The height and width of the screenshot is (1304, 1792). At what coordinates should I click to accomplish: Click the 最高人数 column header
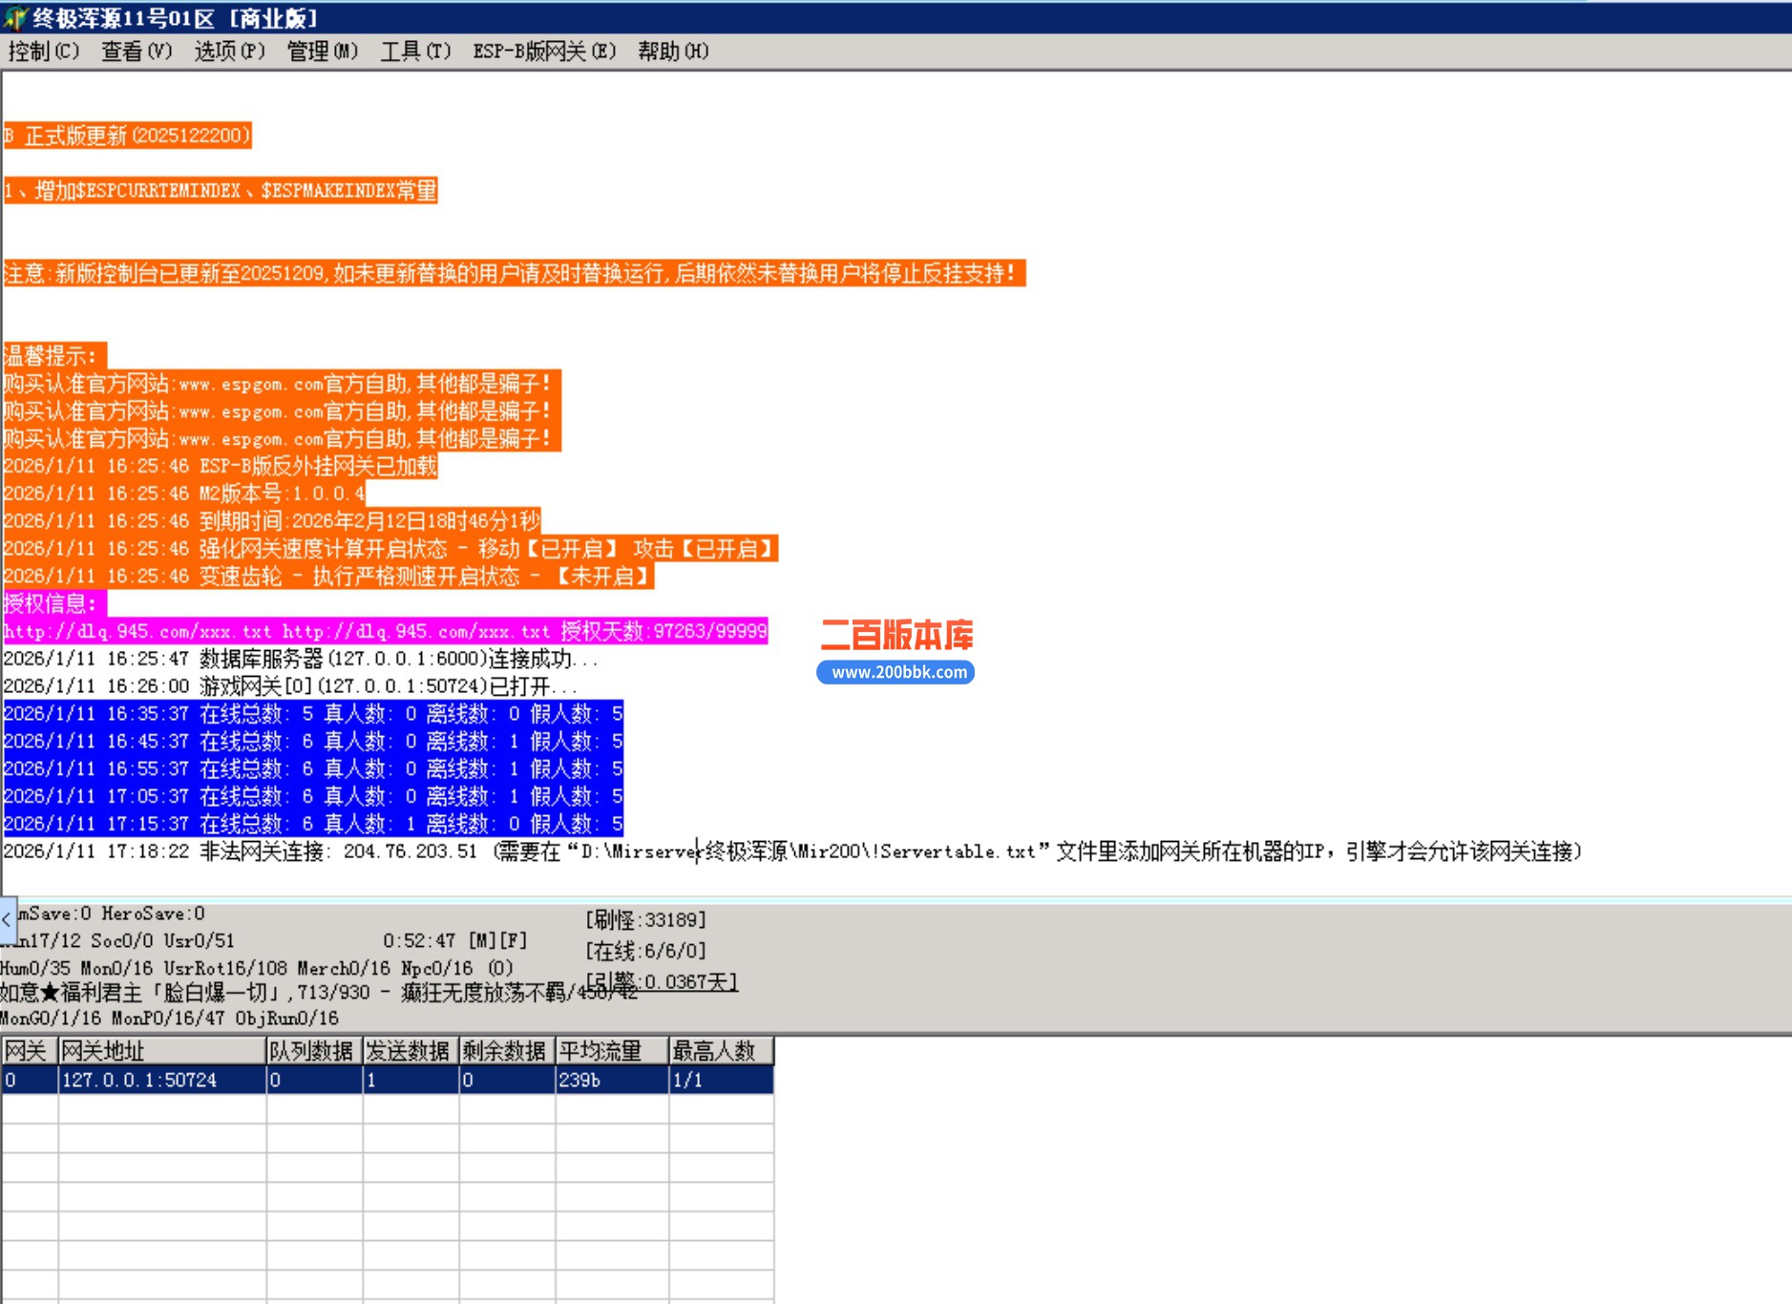pyautogui.click(x=720, y=1051)
